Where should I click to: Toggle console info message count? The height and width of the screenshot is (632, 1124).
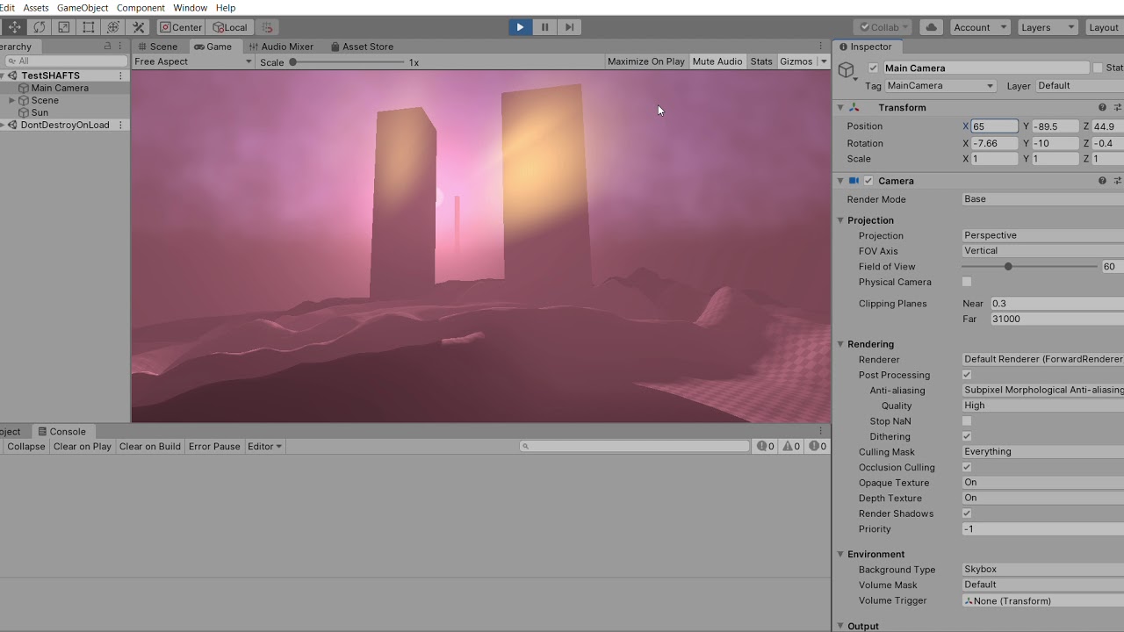(x=766, y=446)
